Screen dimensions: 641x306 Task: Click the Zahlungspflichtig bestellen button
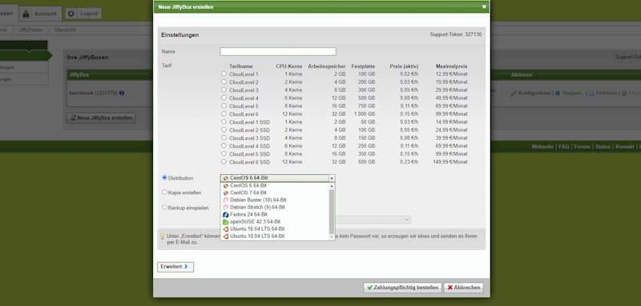pos(403,288)
